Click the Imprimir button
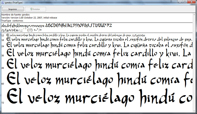The height and width of the screenshot is (114, 197). coord(12,9)
